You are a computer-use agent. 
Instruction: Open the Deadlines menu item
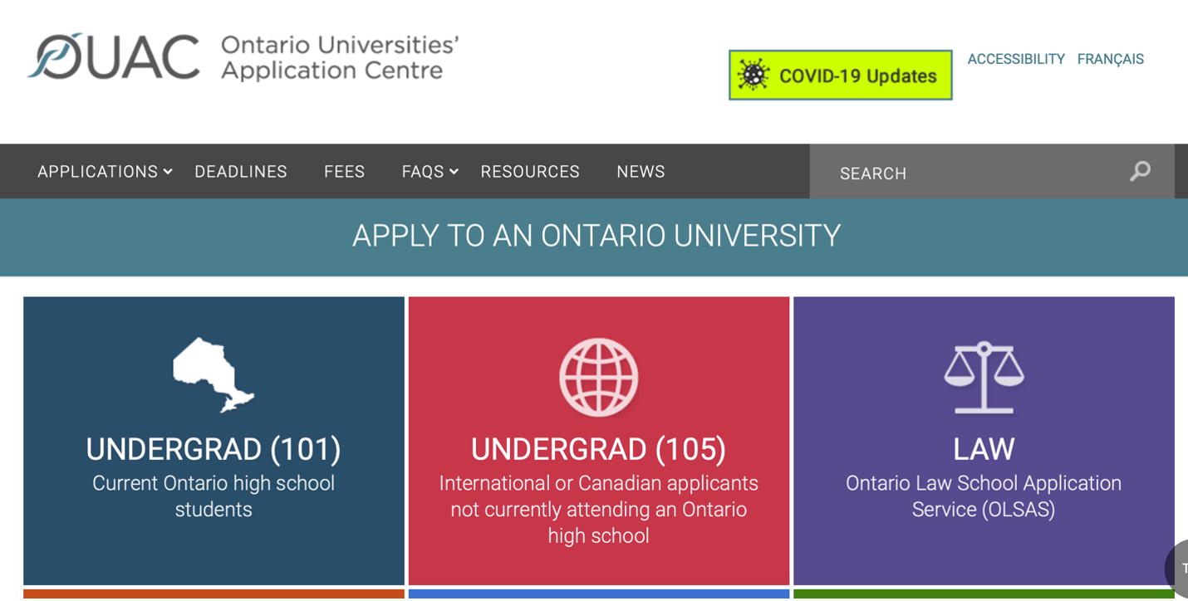pos(241,172)
